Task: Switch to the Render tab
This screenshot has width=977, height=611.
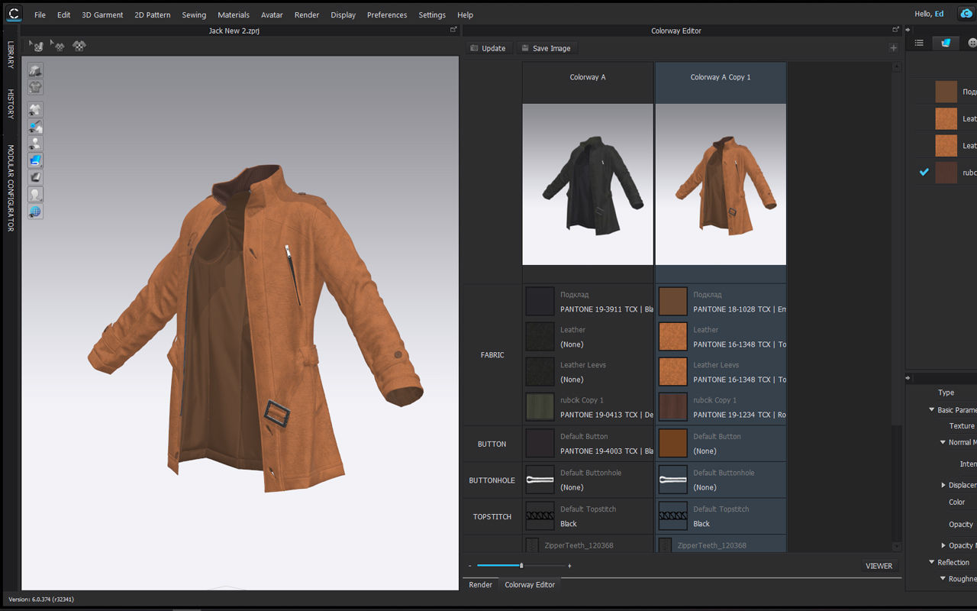Action: 481,584
